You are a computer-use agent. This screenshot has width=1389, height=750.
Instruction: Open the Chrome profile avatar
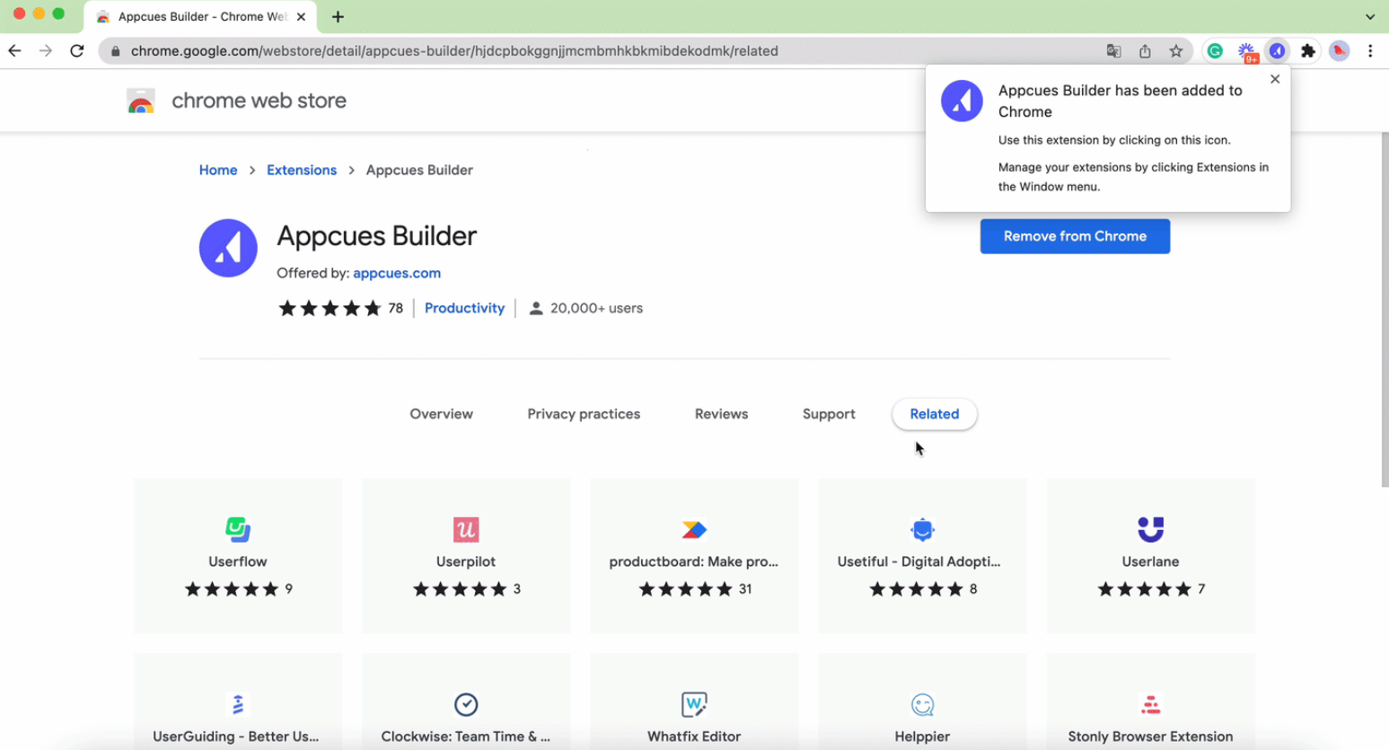pyautogui.click(x=1339, y=51)
